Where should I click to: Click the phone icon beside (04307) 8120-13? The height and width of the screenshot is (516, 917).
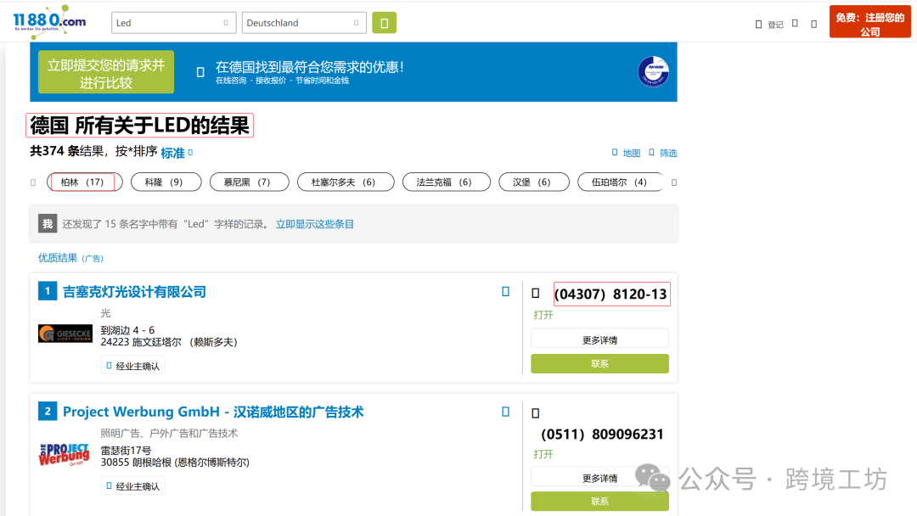(536, 292)
